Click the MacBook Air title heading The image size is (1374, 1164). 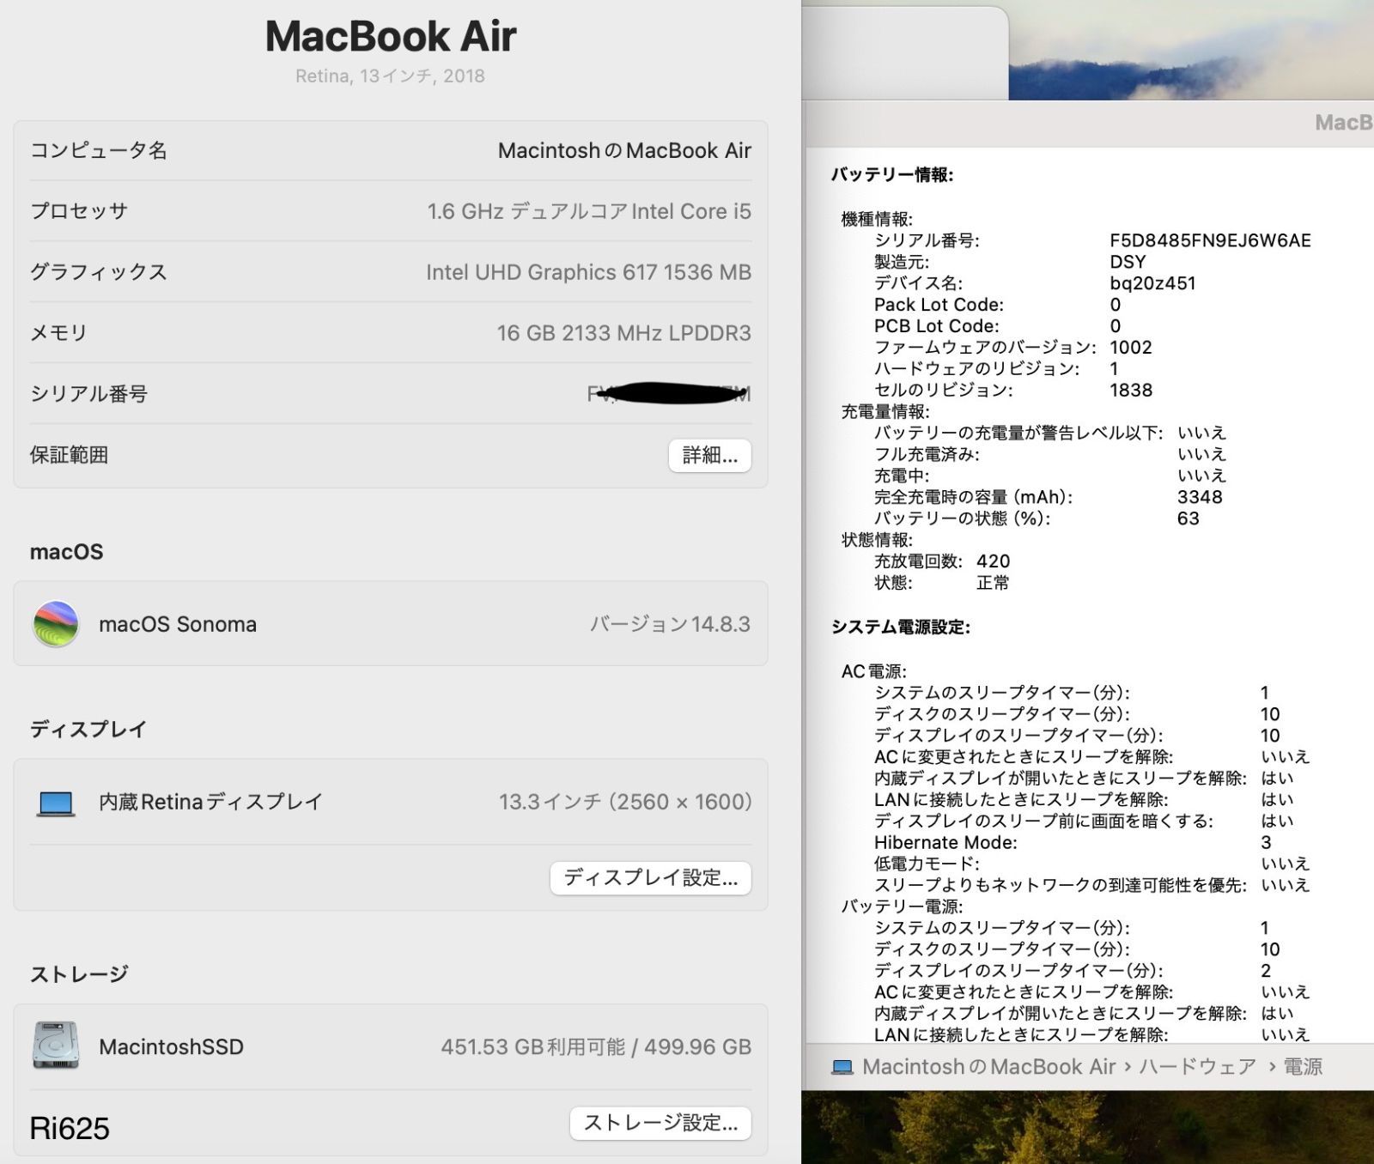coord(393,35)
